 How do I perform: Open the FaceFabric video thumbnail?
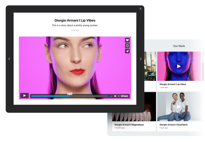click(179, 106)
